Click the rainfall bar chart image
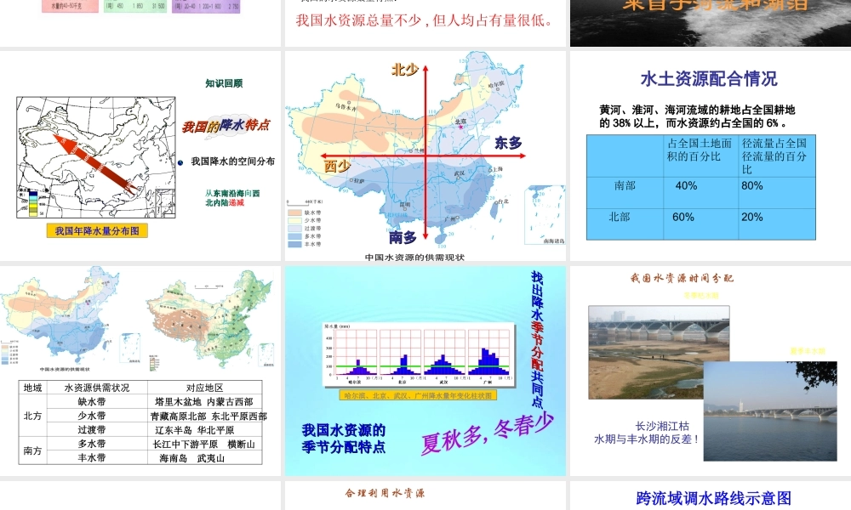 tap(419, 355)
